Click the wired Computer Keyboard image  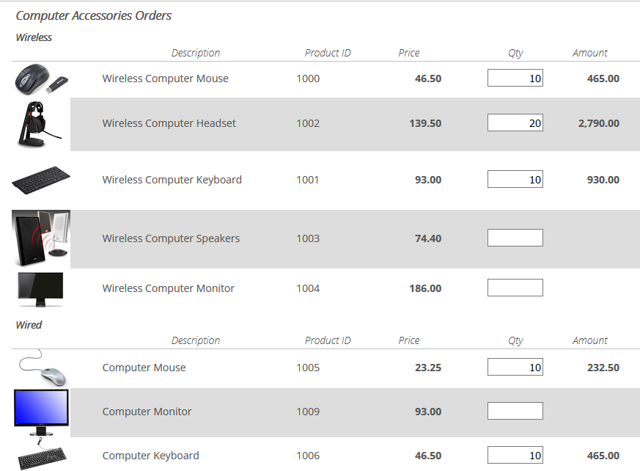point(43,456)
